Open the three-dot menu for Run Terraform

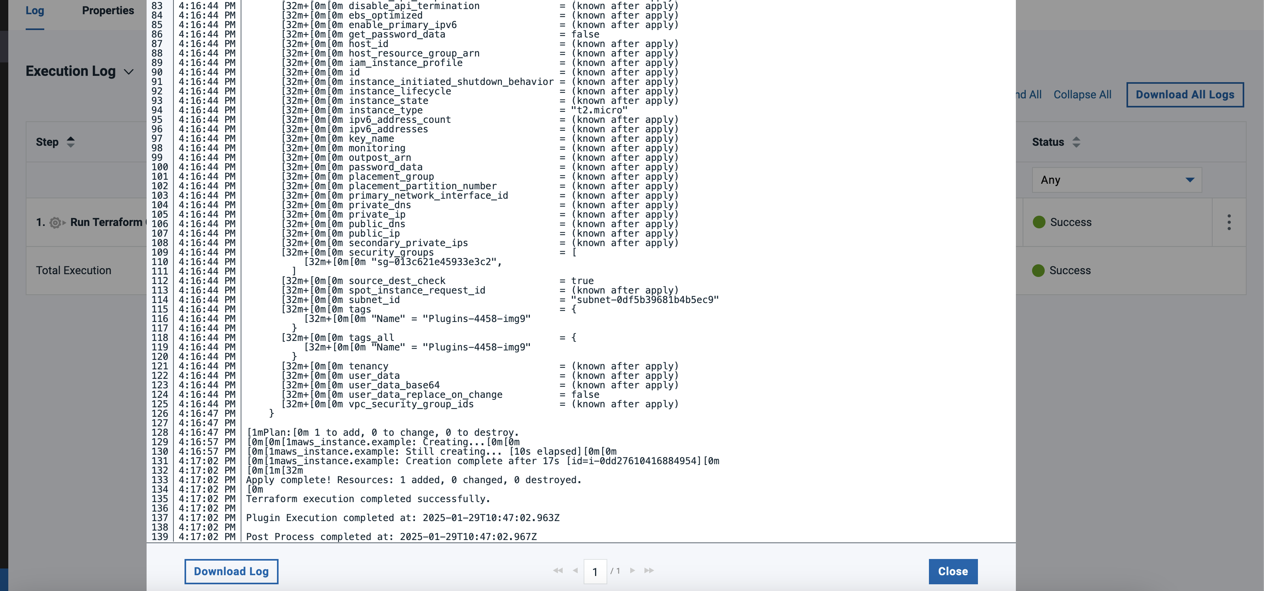[1229, 222]
